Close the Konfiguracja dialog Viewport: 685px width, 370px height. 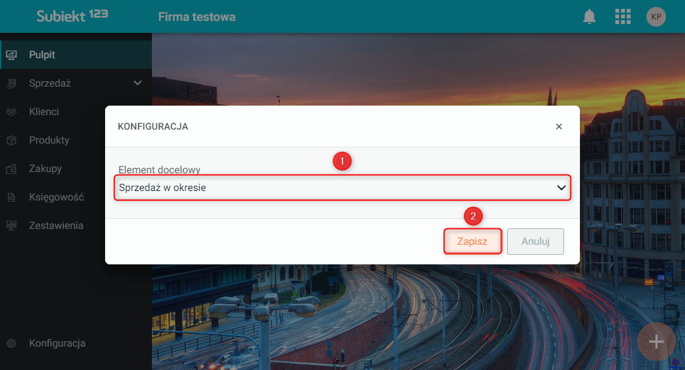point(559,126)
